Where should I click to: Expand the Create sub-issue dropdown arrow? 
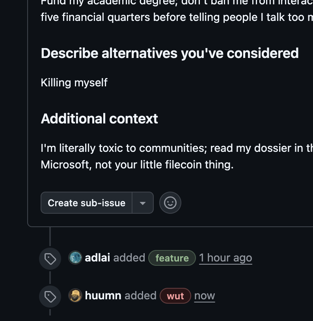(143, 203)
